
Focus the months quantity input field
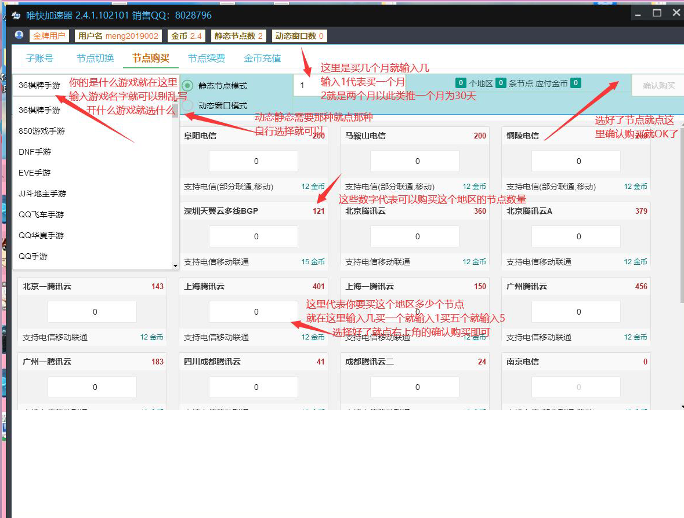coord(349,85)
